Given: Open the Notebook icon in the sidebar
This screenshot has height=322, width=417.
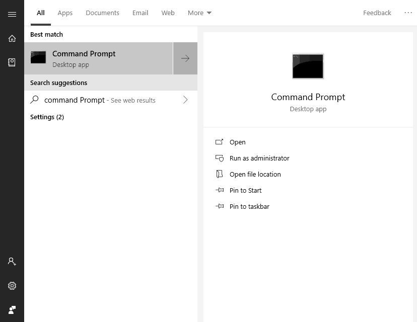Looking at the screenshot, I should pyautogui.click(x=12, y=62).
